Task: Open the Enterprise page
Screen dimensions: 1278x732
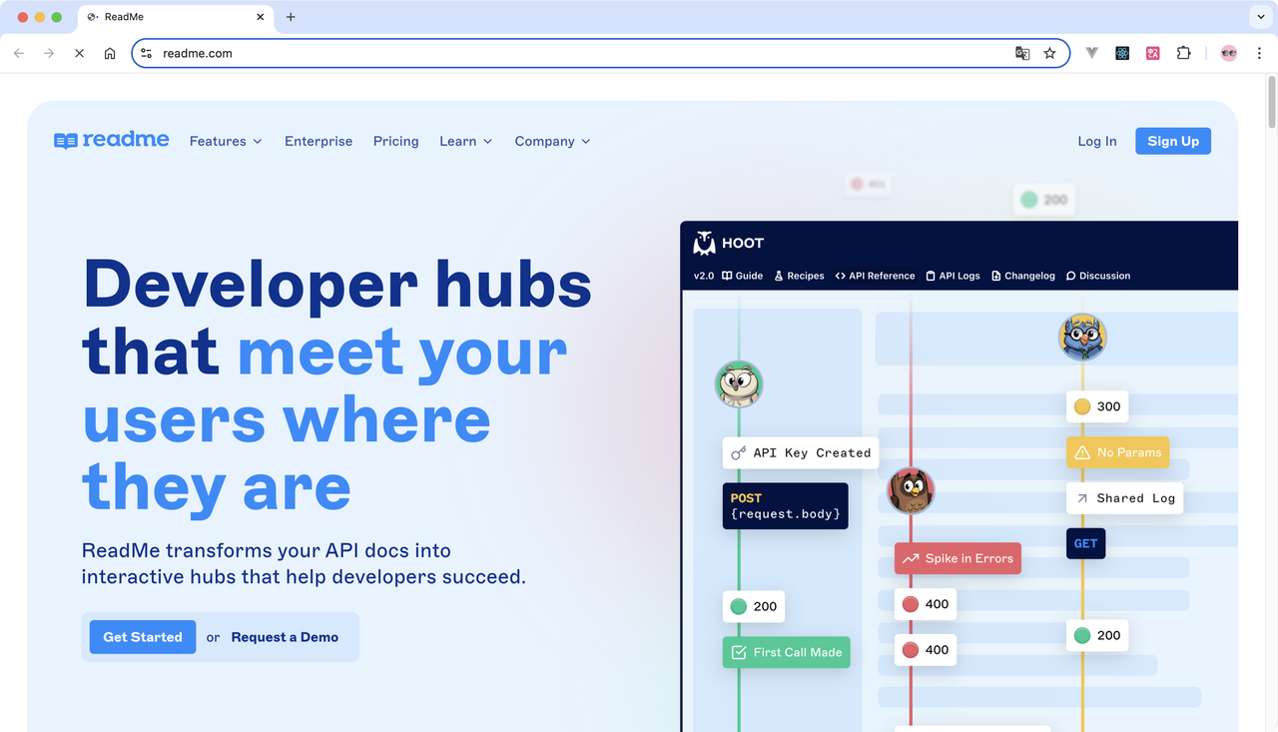Action: (x=319, y=141)
